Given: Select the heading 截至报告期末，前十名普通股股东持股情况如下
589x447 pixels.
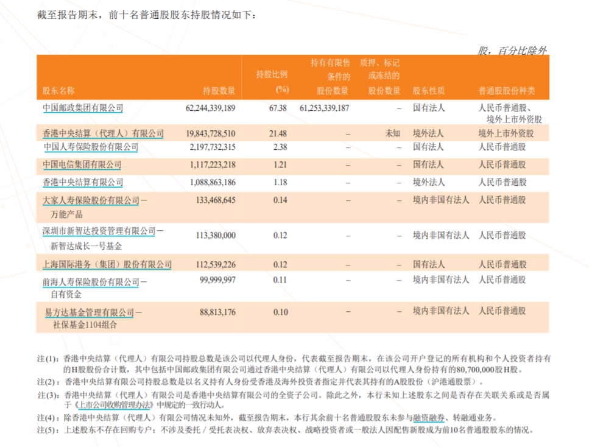Looking at the screenshot, I should coord(147,15).
